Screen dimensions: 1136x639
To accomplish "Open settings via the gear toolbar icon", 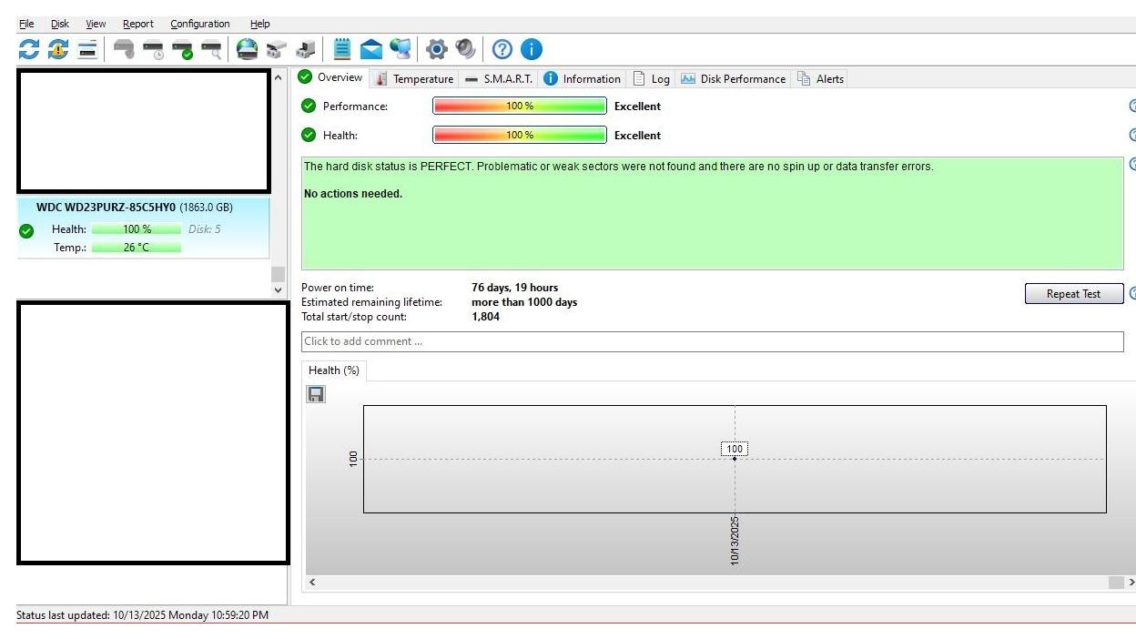I will tap(437, 49).
